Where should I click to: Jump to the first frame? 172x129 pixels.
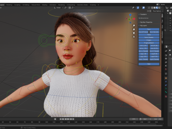pyautogui.click(x=61, y=119)
